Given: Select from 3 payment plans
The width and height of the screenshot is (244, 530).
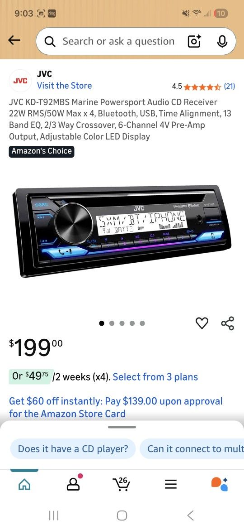Looking at the screenshot, I should [155, 377].
